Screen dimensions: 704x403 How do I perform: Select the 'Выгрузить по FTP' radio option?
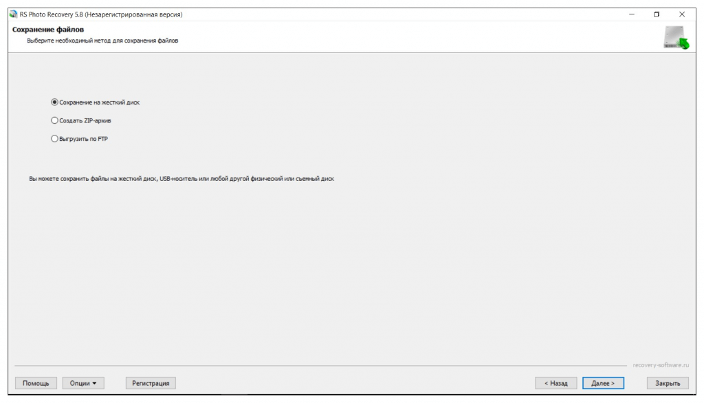(x=55, y=139)
